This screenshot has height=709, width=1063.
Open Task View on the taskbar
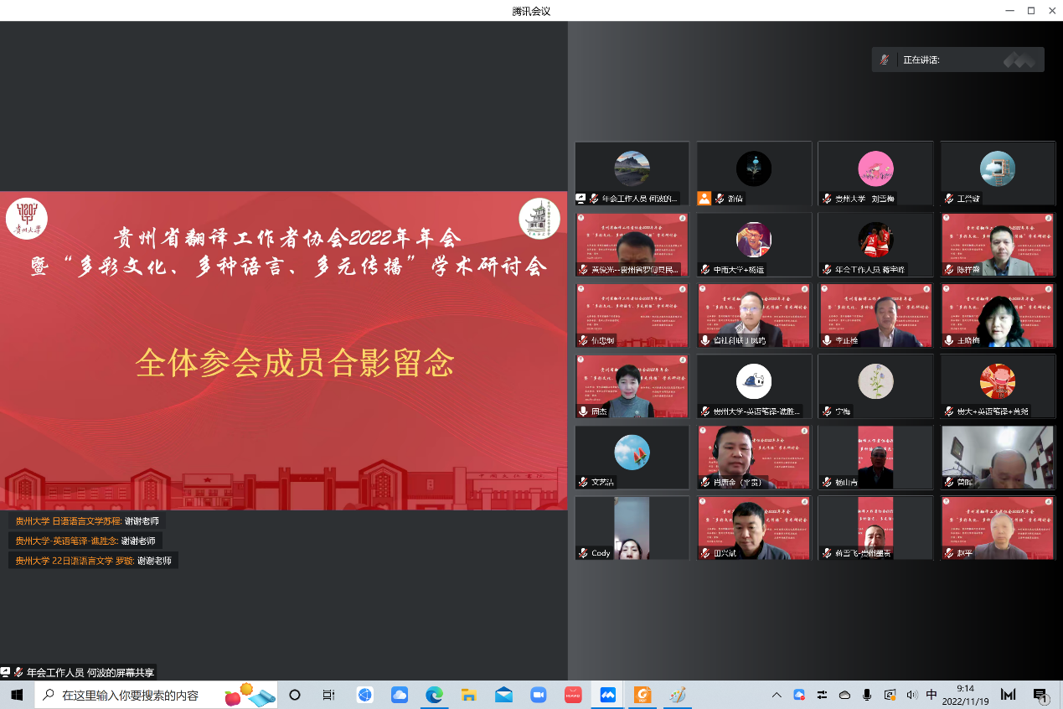pos(329,695)
